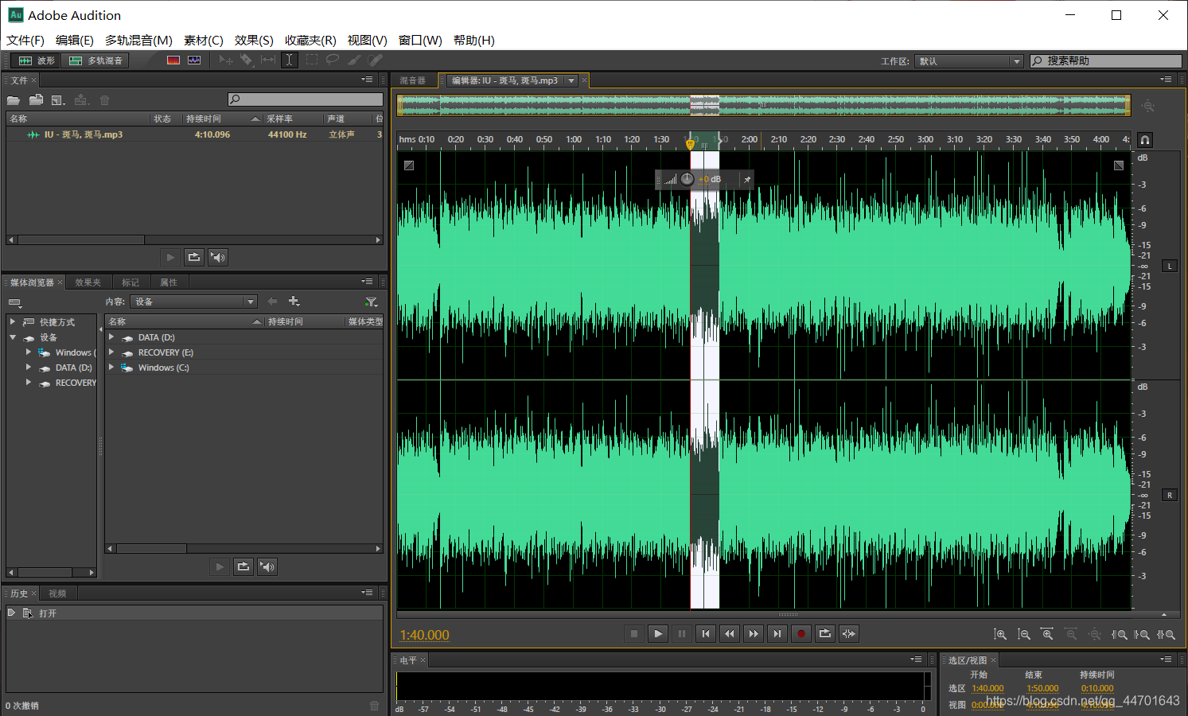Collapse the 设备 tree node

pos(13,337)
